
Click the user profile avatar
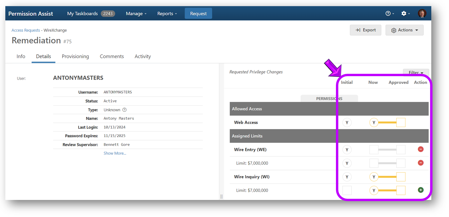(x=422, y=14)
